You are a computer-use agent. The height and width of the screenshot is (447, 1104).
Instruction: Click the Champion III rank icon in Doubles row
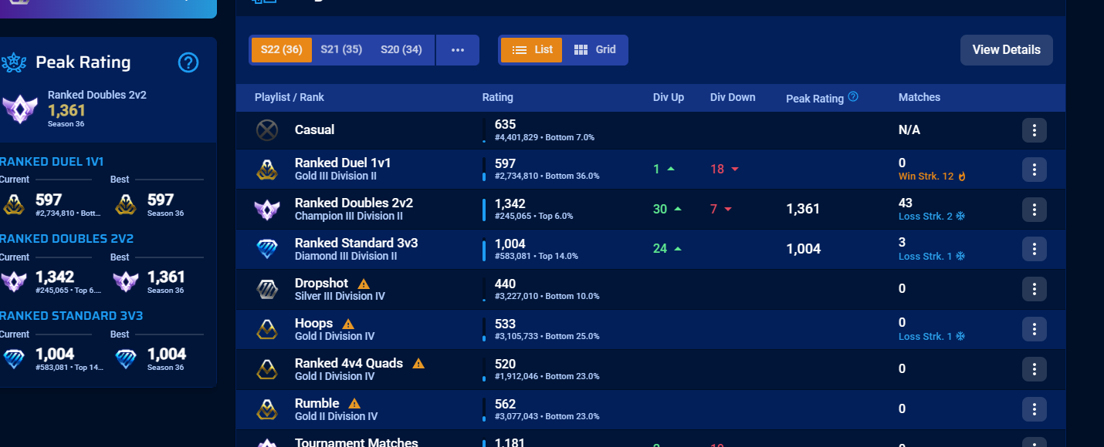(x=266, y=210)
